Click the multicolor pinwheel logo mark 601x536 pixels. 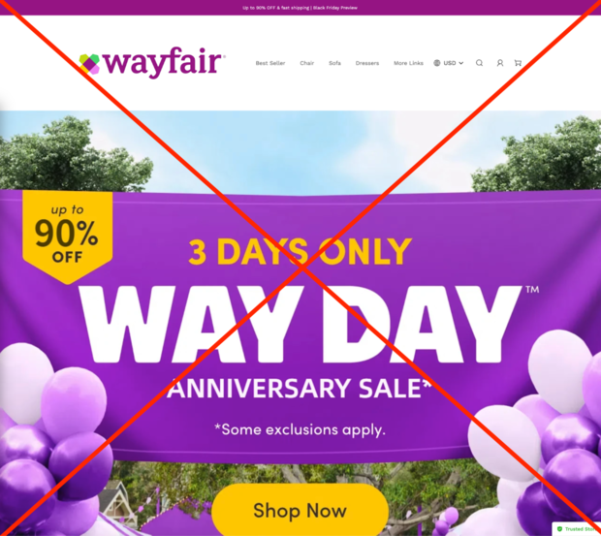pyautogui.click(x=89, y=64)
